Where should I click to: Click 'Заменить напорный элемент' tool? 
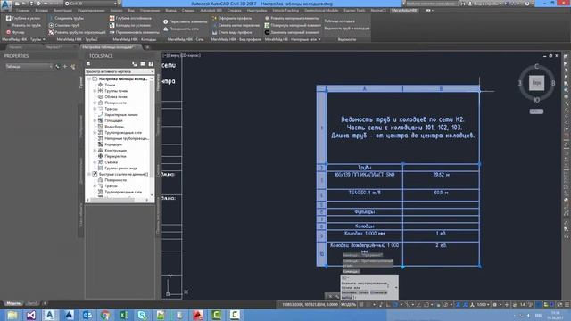coord(292,32)
